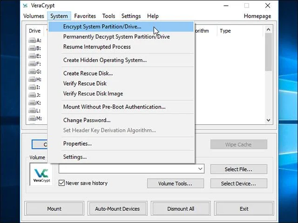Click the Dismount All button
The width and height of the screenshot is (298, 223).
click(x=181, y=209)
